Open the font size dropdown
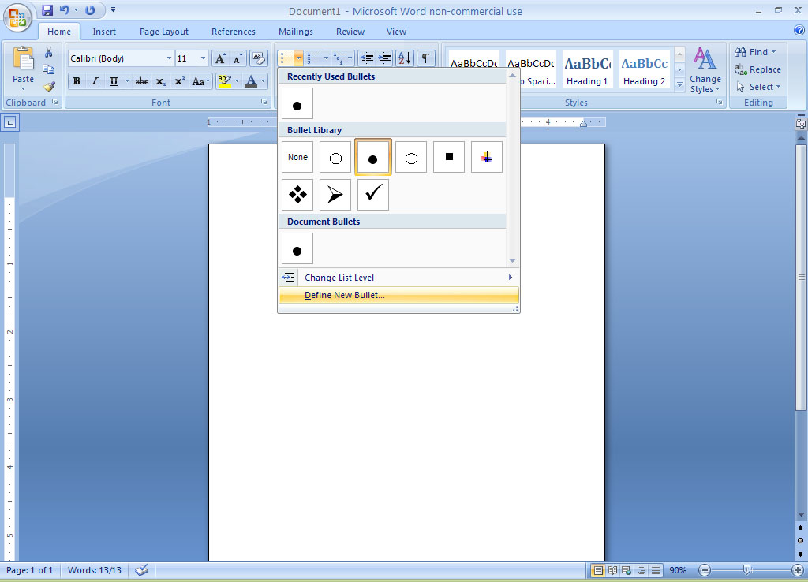 [x=202, y=58]
